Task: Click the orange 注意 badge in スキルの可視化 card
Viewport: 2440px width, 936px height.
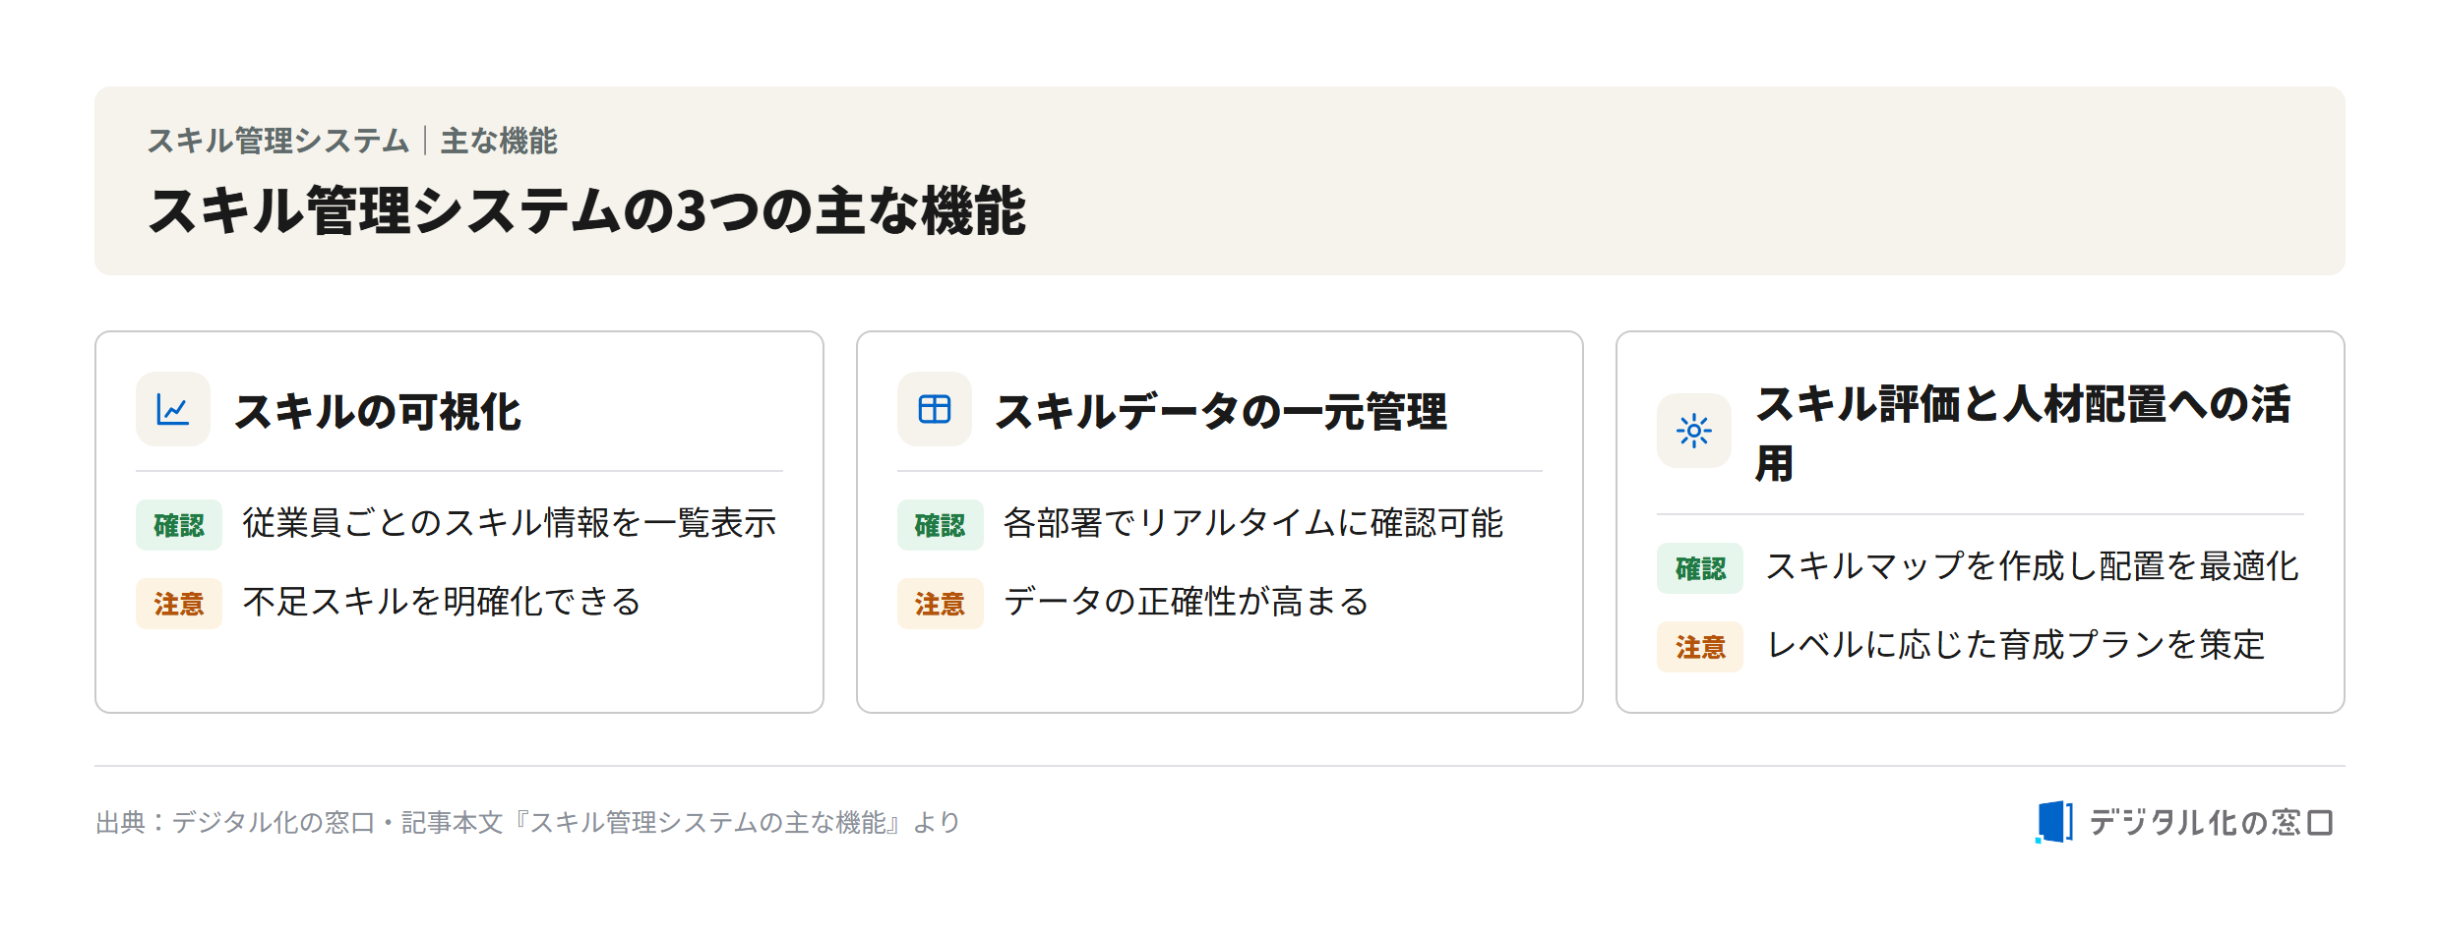Action: click(179, 604)
